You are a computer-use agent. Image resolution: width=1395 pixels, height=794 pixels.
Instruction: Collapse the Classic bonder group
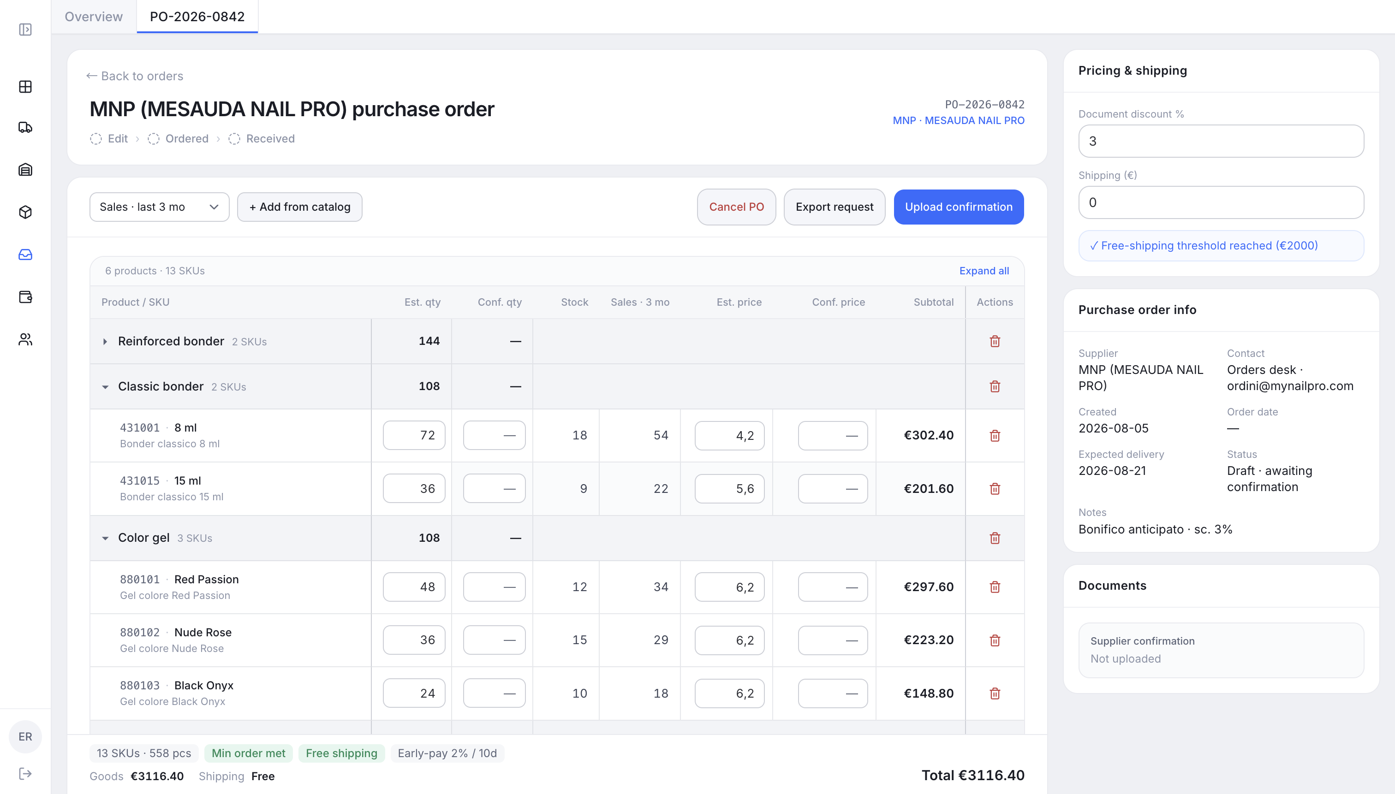pos(105,387)
